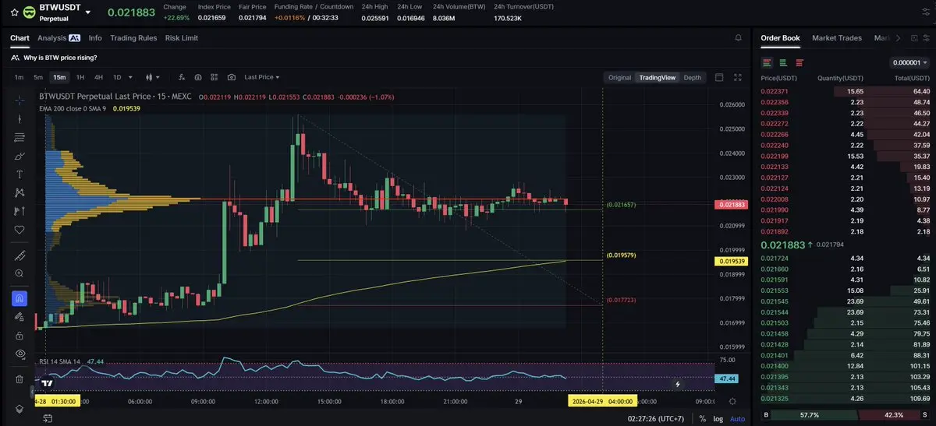This screenshot has height=426, width=936.
Task: Switch chart interval to 1H
Action: pos(80,77)
